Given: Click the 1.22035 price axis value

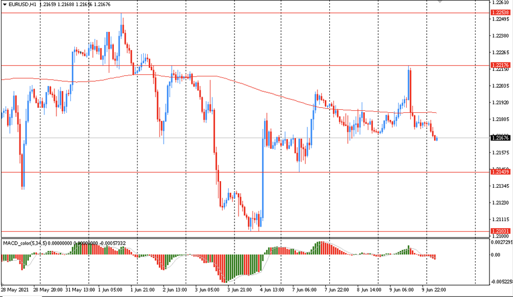Looking at the screenshot, I should coord(501,86).
